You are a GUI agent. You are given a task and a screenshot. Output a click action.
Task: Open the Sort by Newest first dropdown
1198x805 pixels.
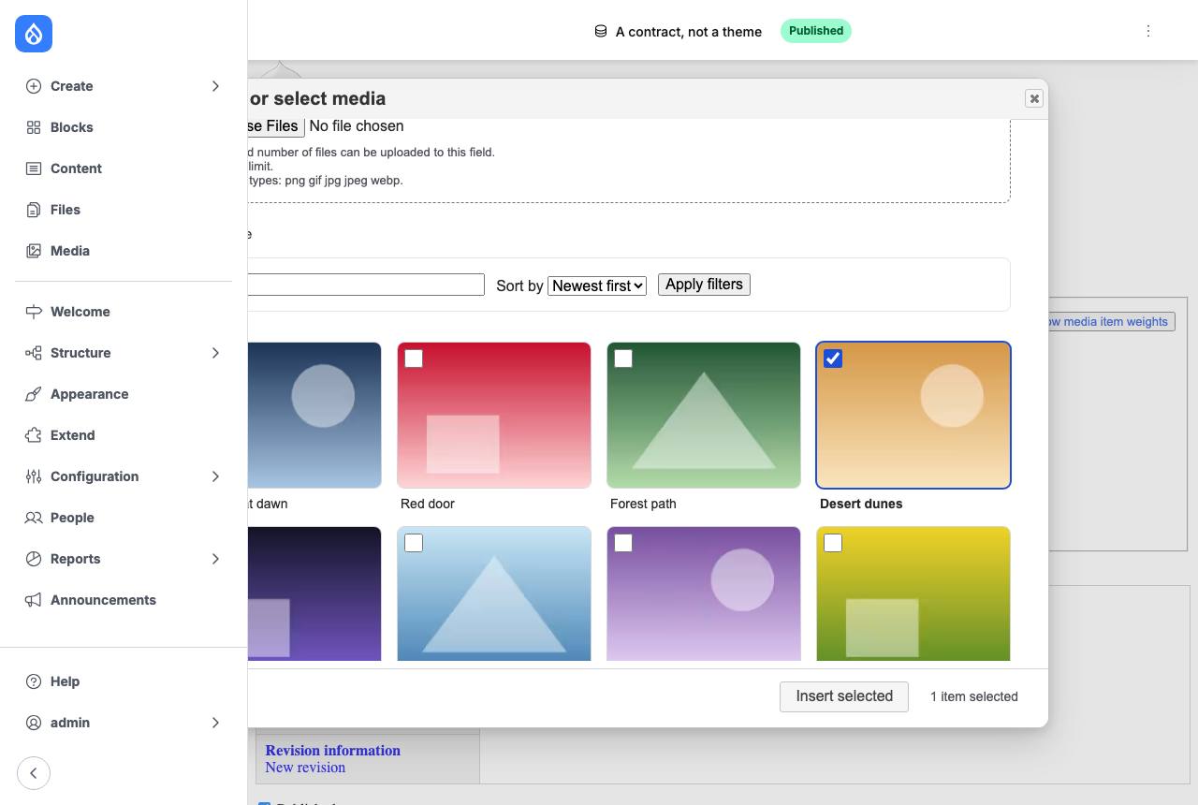597,285
